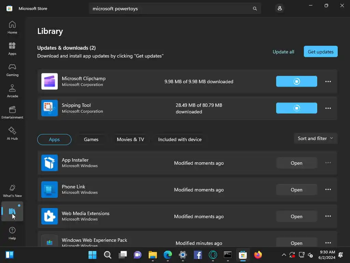Click the Snipping Tool app icon
The height and width of the screenshot is (263, 350).
[x=50, y=108]
